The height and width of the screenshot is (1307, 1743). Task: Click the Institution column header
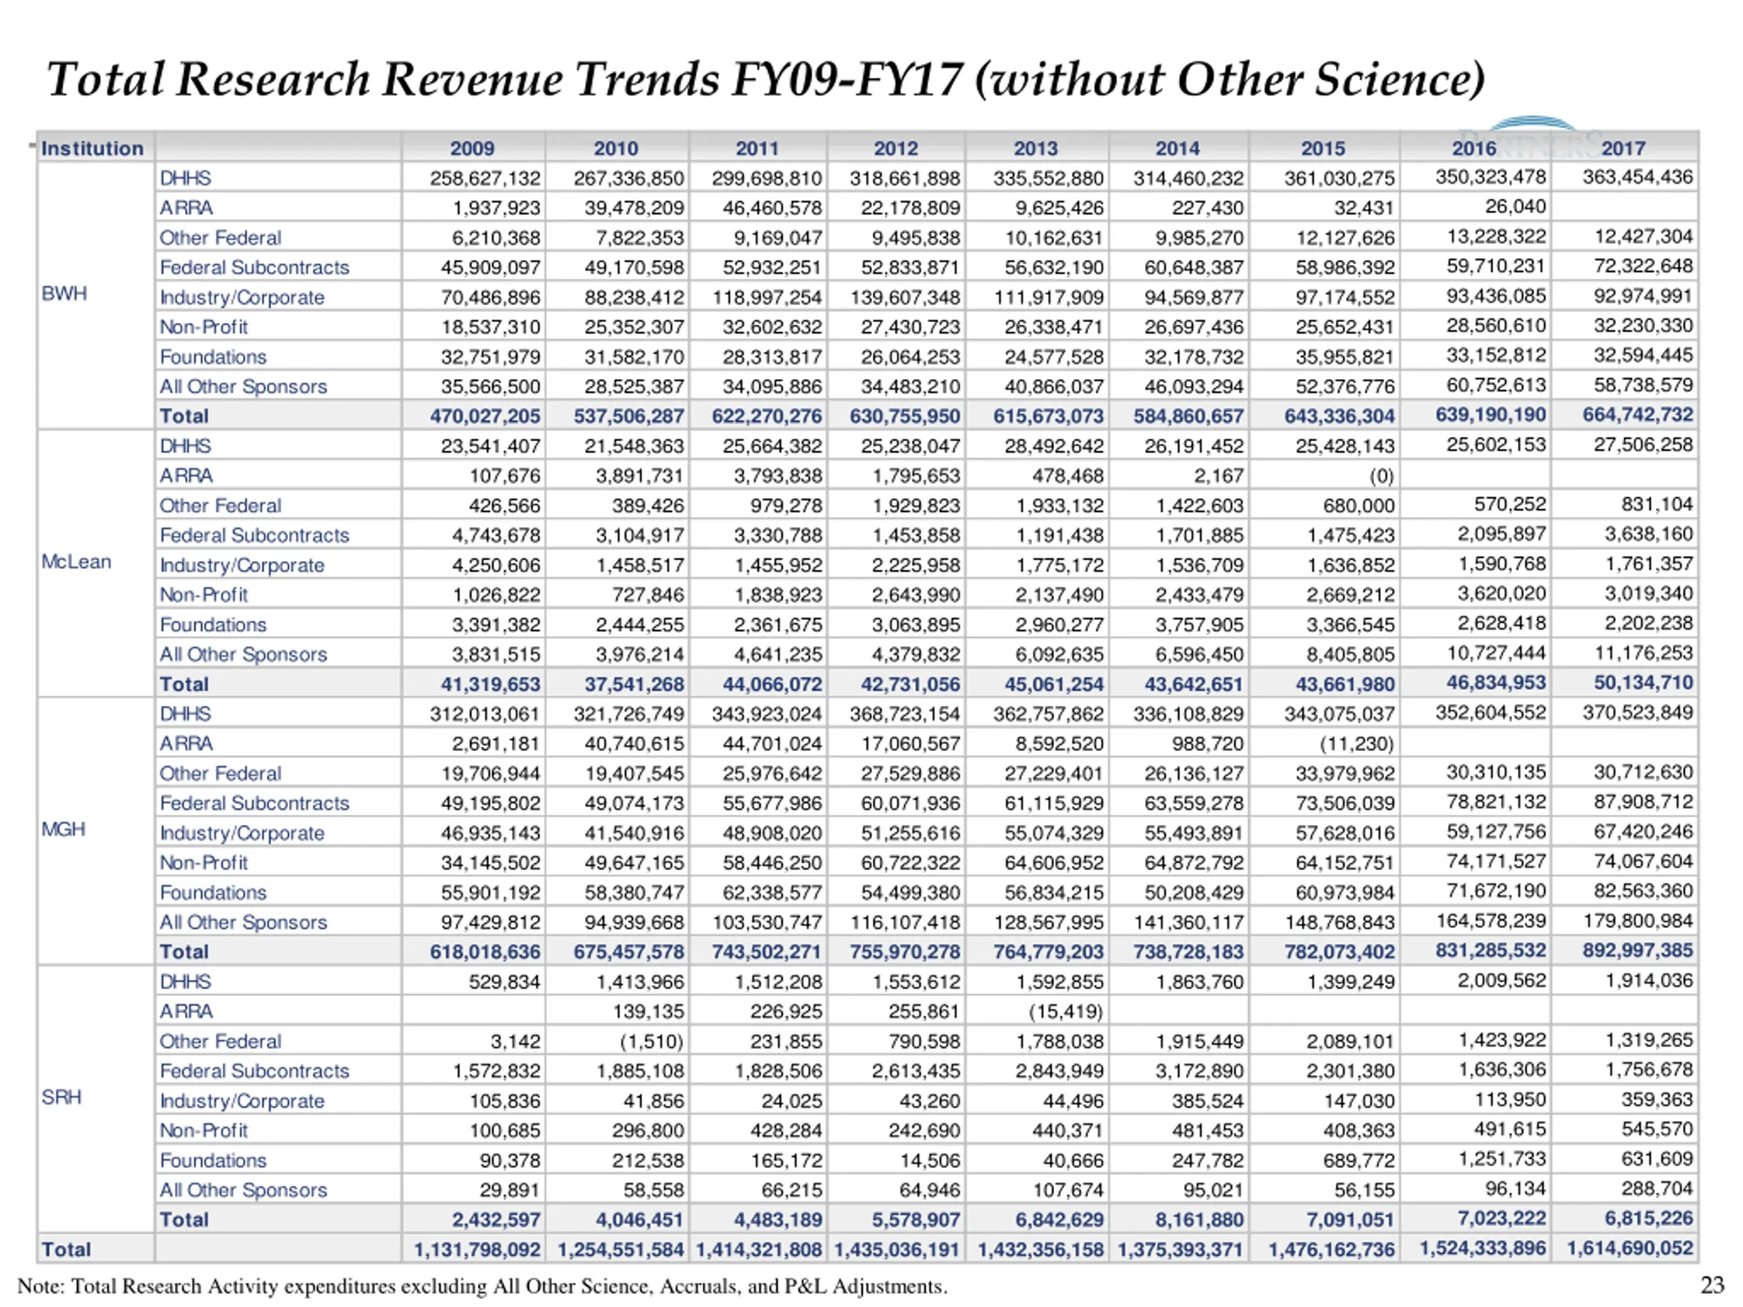click(x=92, y=148)
